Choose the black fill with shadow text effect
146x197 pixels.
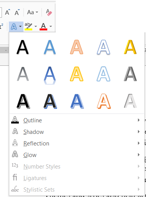23,47
